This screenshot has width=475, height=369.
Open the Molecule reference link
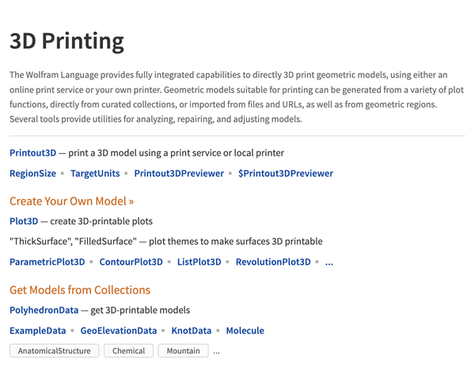click(x=245, y=330)
